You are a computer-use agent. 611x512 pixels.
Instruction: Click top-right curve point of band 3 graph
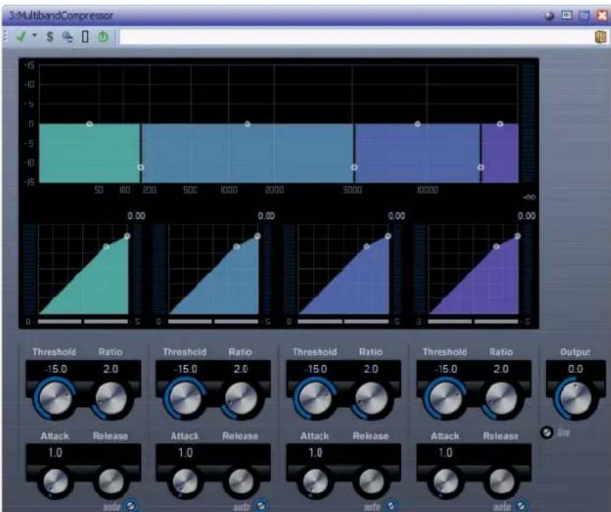(x=388, y=236)
